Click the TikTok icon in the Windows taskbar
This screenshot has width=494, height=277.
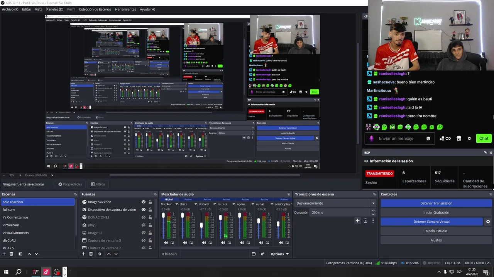46,272
